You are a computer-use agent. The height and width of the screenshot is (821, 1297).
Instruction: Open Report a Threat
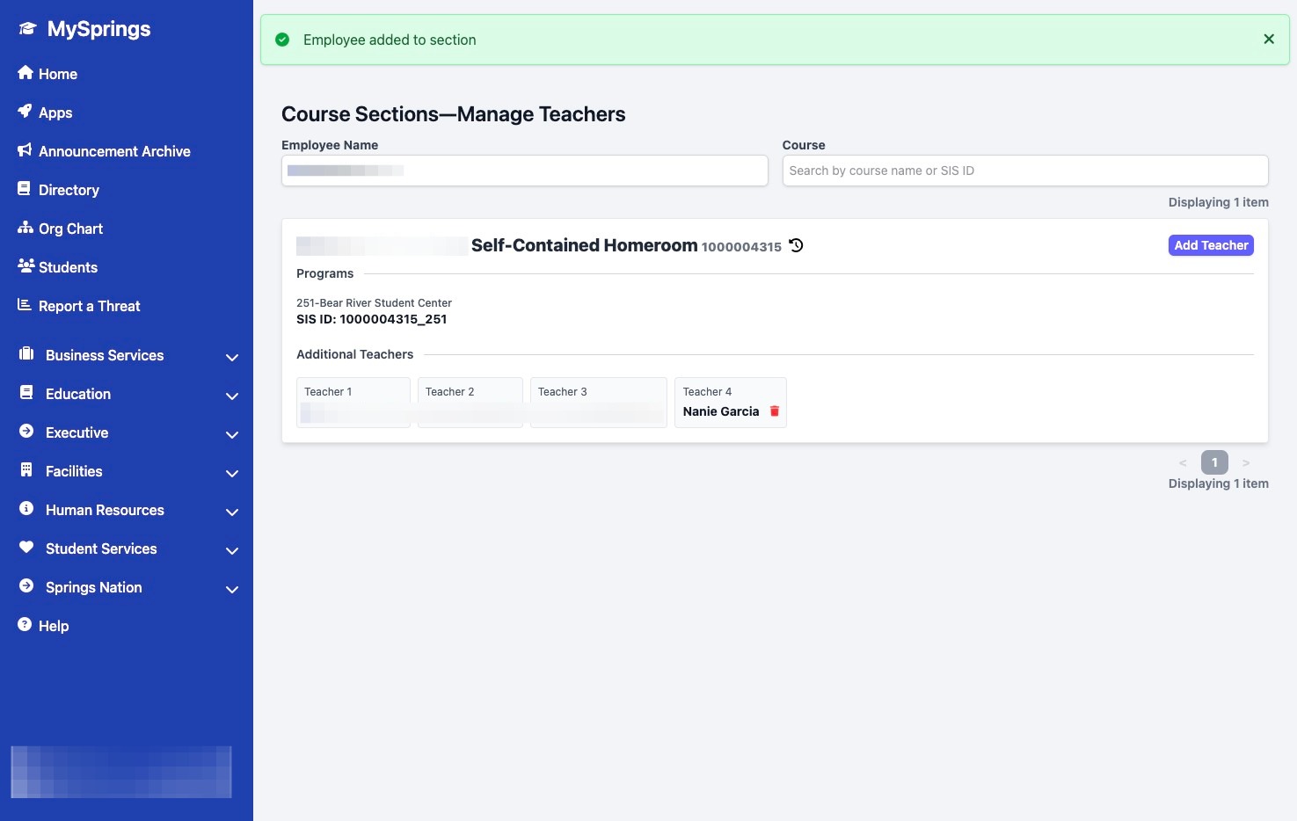click(89, 306)
